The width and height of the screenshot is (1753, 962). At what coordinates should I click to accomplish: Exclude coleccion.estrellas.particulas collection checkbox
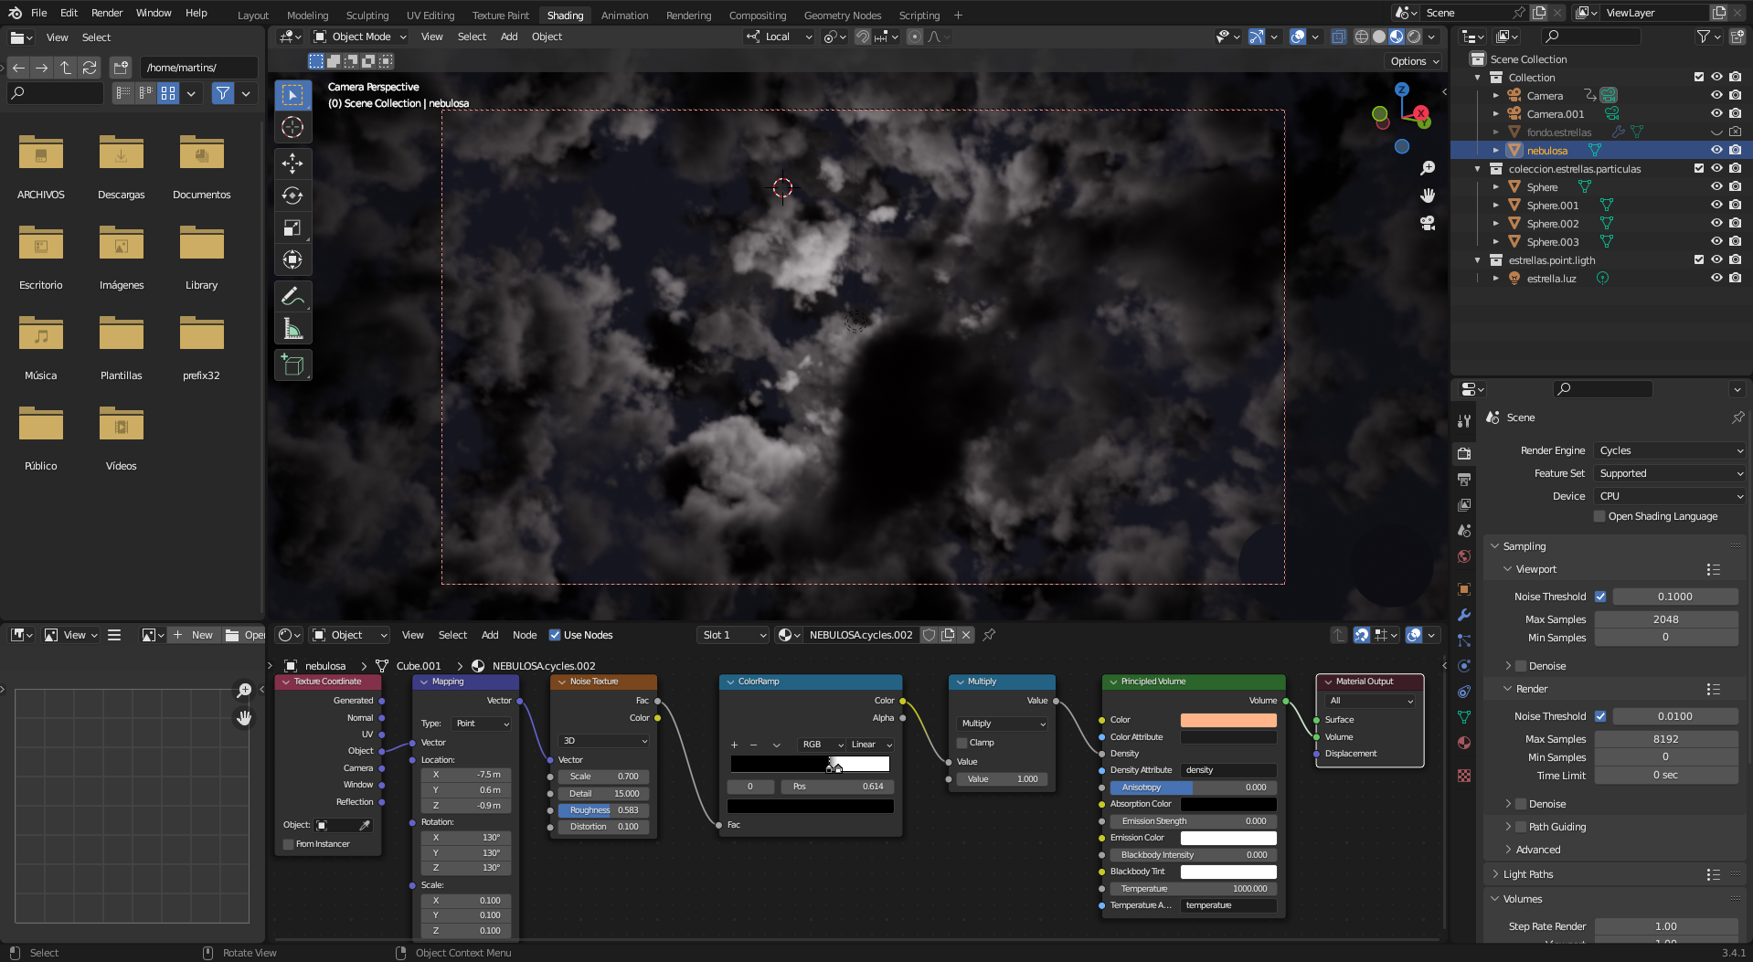[x=1699, y=168]
